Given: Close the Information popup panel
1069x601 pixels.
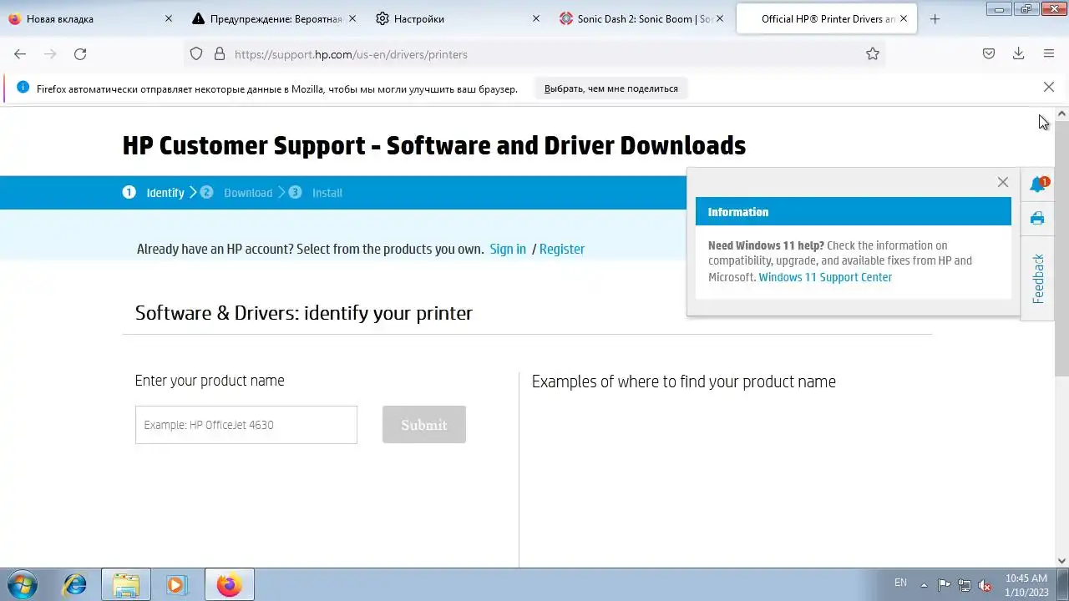Looking at the screenshot, I should 1003,182.
